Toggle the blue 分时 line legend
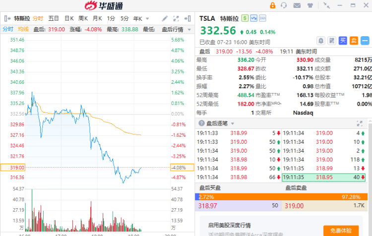Screen dimensions: 372x236 8,29
